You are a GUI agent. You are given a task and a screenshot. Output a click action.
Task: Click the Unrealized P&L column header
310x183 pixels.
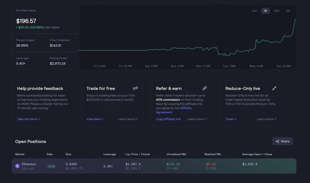(176, 154)
